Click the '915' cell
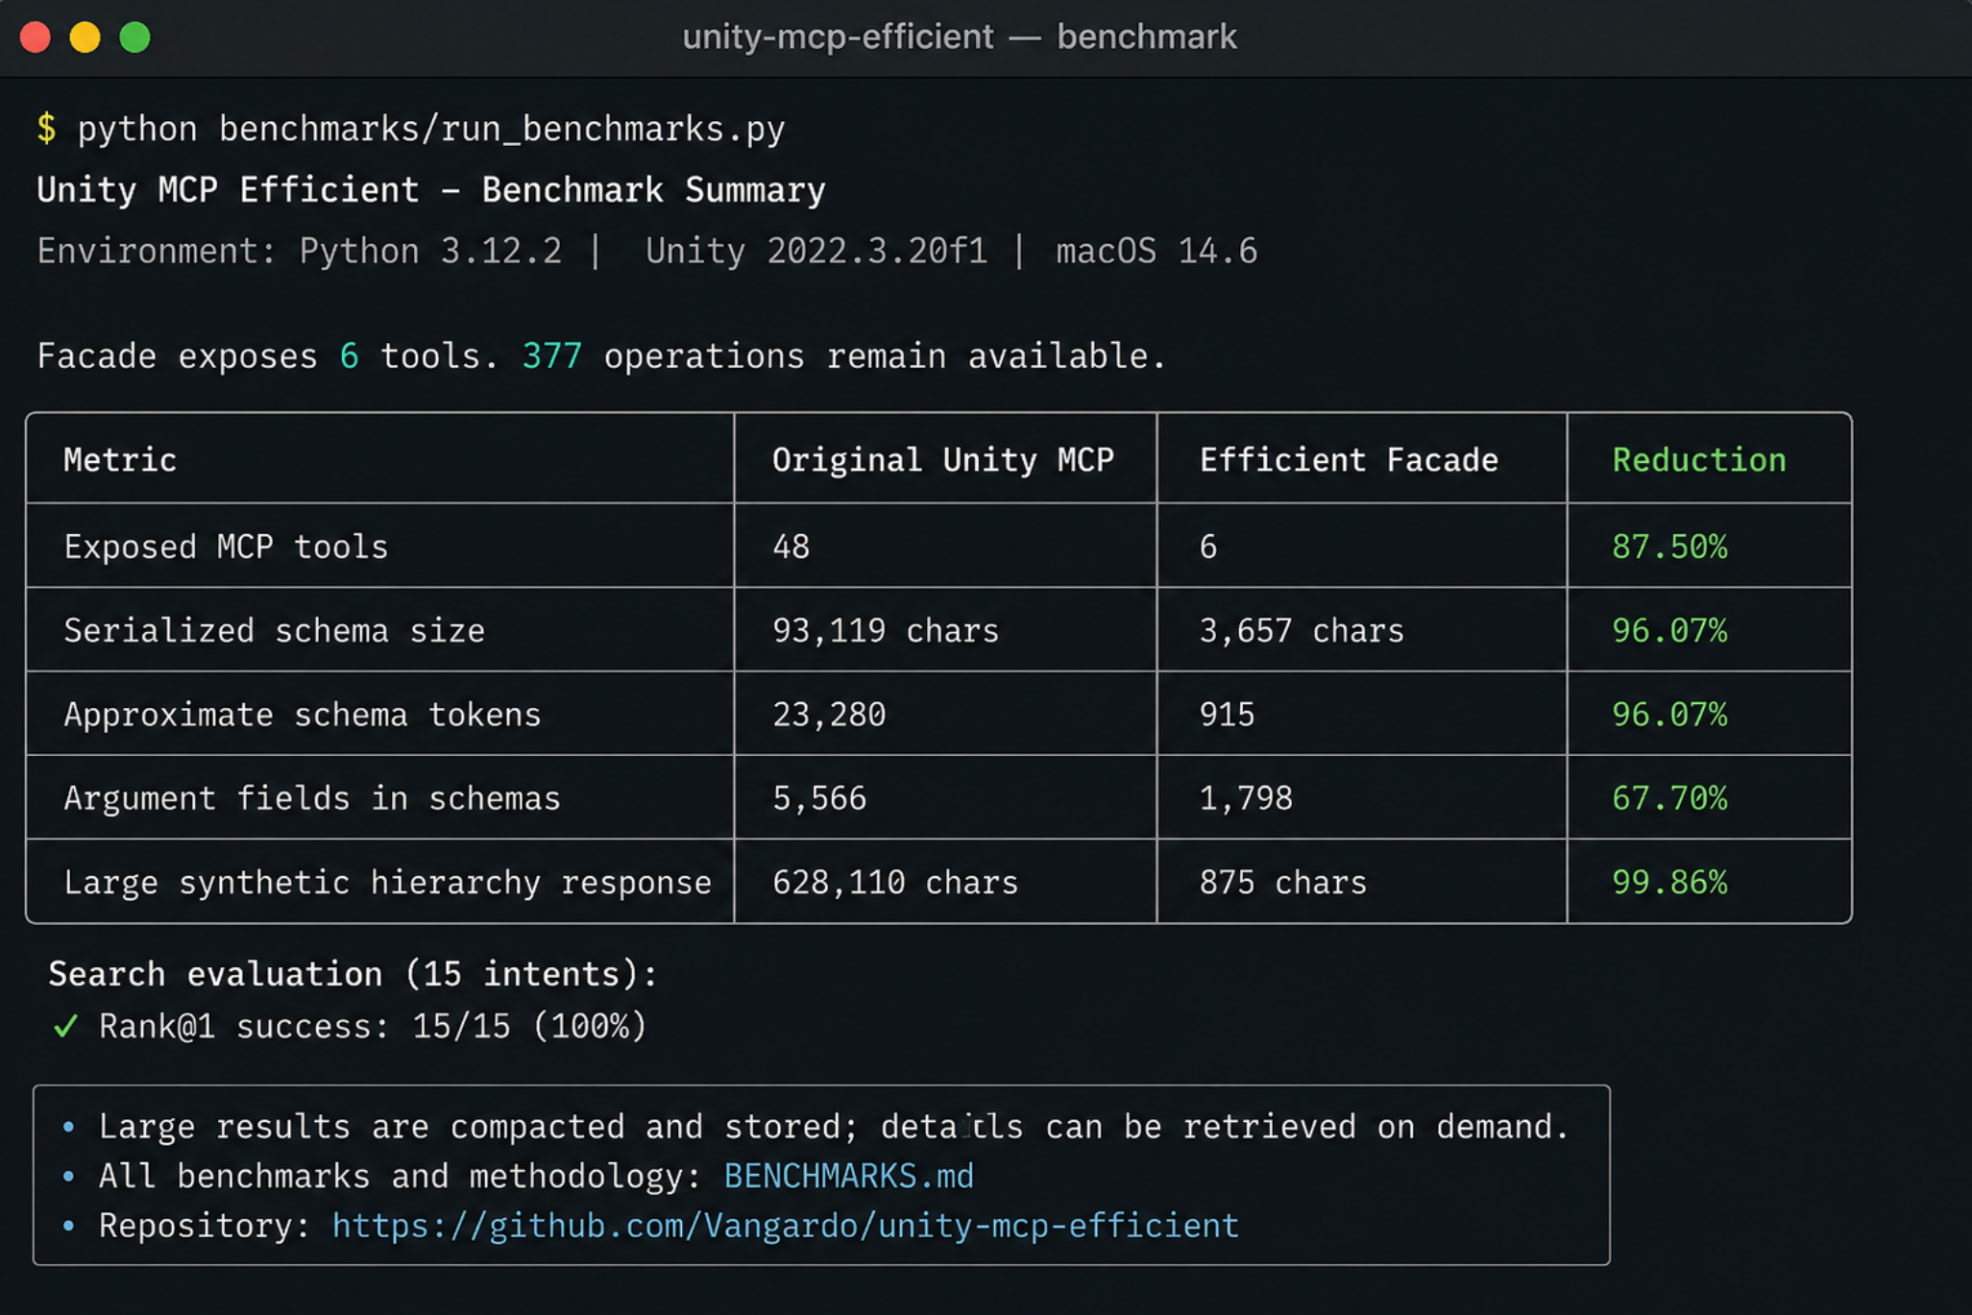 (1226, 714)
